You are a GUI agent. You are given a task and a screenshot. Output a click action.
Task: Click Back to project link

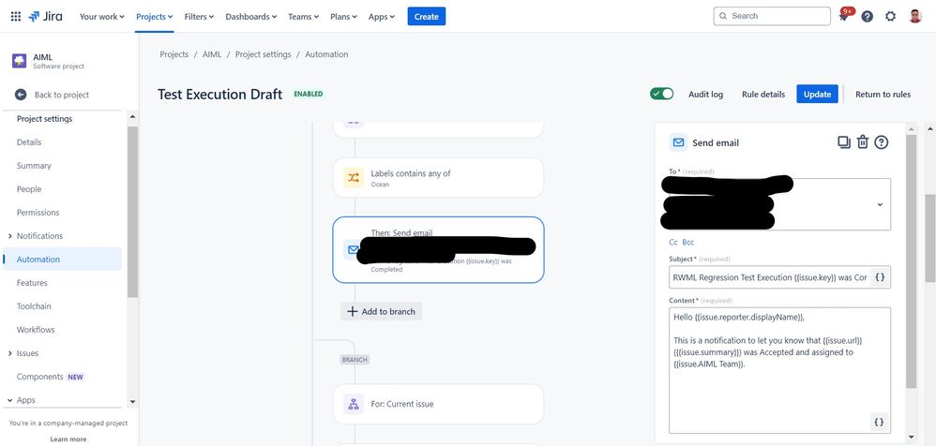click(62, 95)
